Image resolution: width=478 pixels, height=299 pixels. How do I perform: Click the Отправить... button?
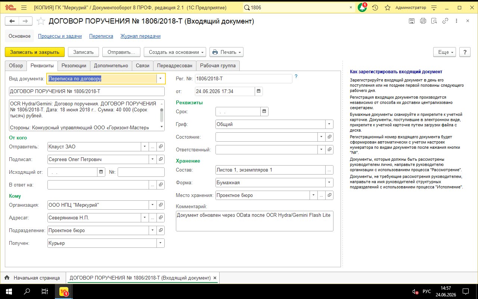pos(121,52)
